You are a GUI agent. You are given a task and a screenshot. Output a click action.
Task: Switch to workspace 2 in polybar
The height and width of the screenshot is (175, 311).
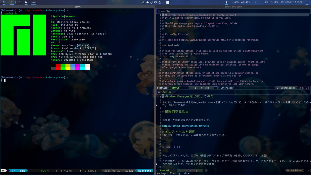pyautogui.click(x=16, y=2)
